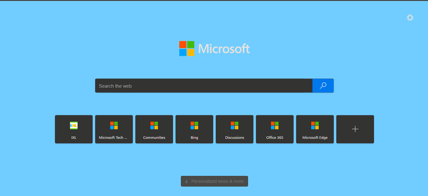The image size is (428, 196).
Task: Open the Microsoft Tech quick link tile
Action: point(114,129)
